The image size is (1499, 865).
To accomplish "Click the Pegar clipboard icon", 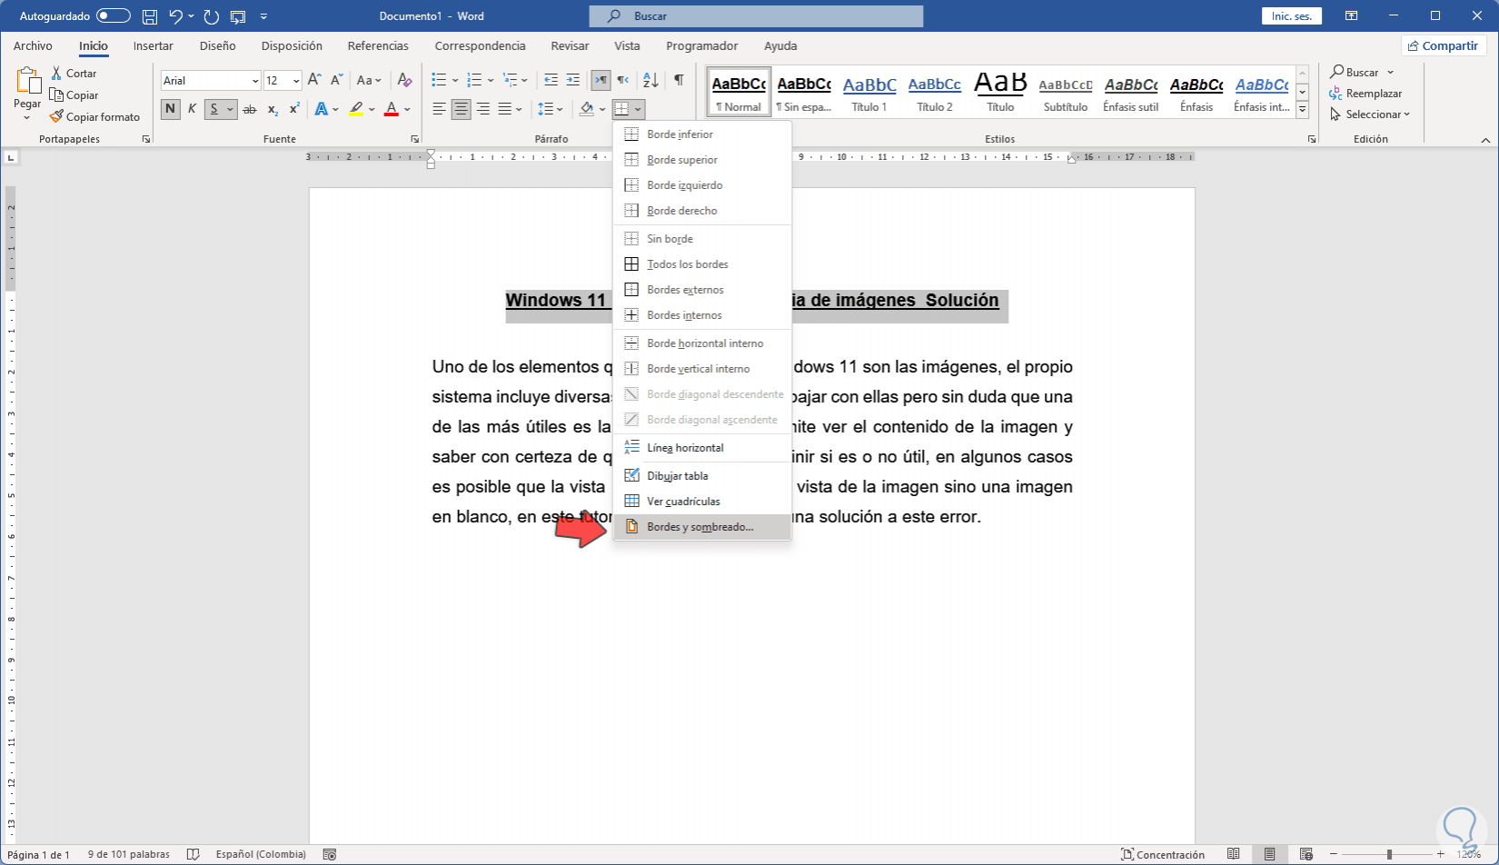I will pos(27,82).
